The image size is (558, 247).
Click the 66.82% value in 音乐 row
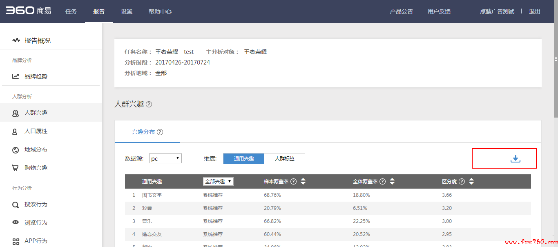[272, 221]
